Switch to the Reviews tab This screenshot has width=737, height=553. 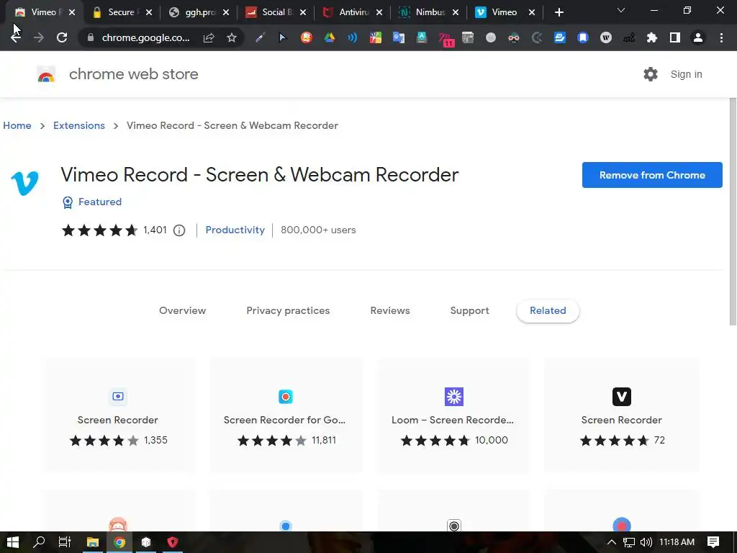pos(390,310)
